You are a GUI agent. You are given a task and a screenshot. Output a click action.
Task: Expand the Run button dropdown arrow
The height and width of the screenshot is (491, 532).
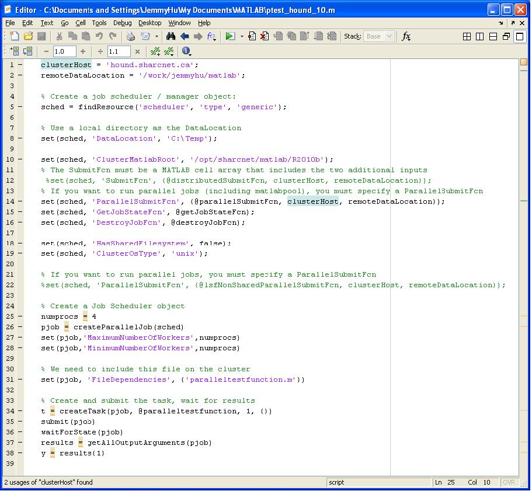[241, 37]
